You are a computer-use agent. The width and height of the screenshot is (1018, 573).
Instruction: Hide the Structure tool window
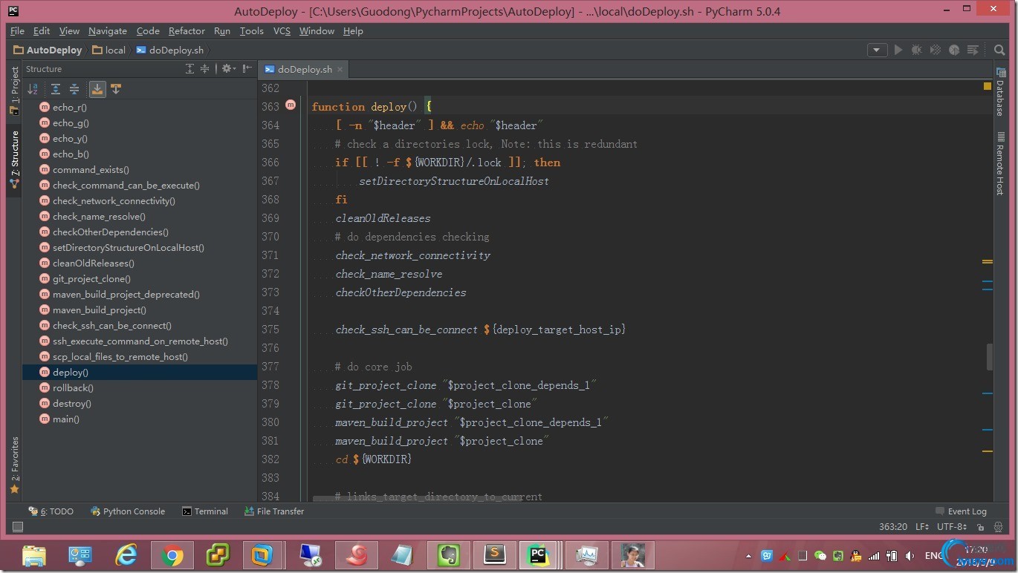pos(247,69)
